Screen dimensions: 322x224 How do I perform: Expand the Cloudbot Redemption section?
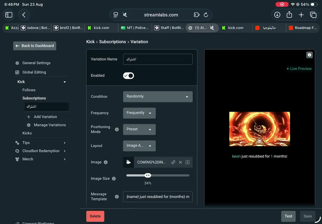[x=65, y=151]
